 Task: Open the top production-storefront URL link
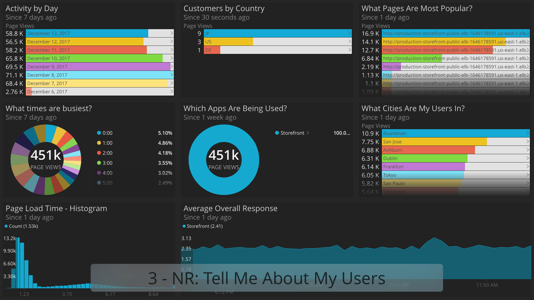coord(456,33)
